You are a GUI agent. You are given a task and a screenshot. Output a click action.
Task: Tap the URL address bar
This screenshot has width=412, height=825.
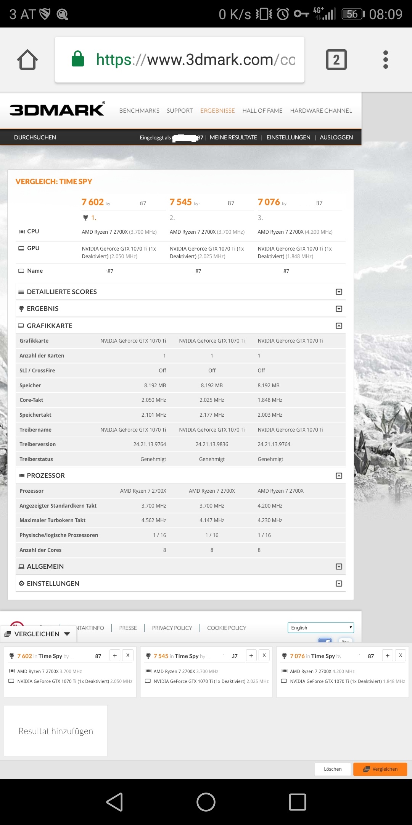tap(180, 60)
